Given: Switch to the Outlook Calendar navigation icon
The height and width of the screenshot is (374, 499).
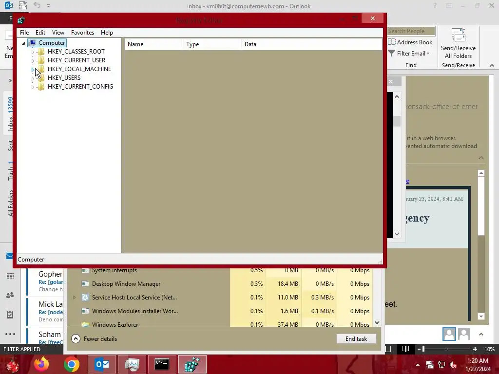Looking at the screenshot, I should pos(10,276).
